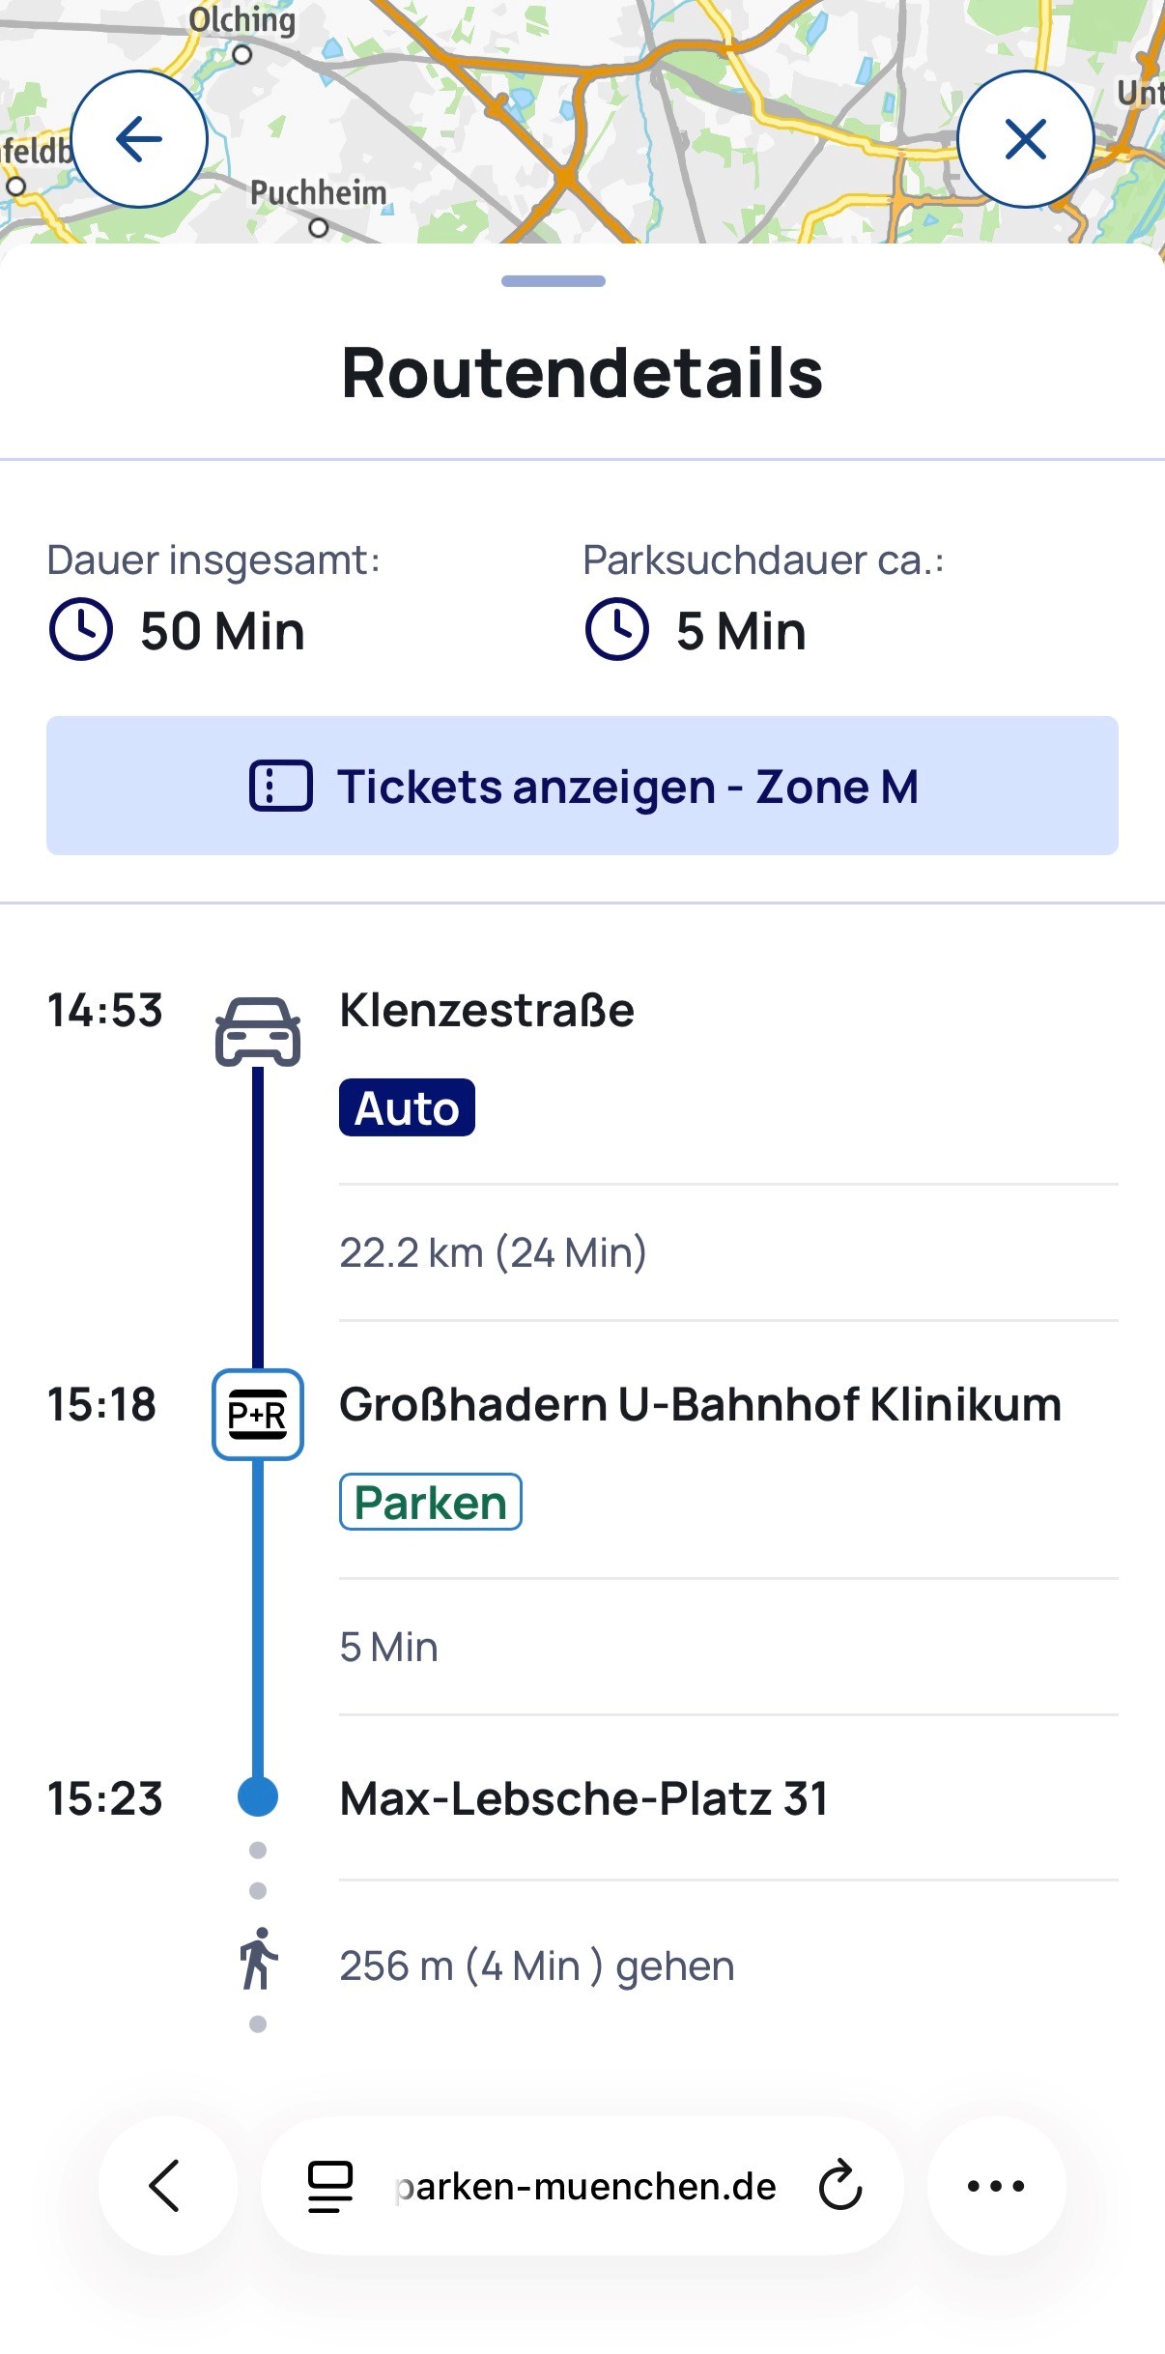Tap the parking search clock icon
This screenshot has height=2354, width=1165.
(x=616, y=630)
